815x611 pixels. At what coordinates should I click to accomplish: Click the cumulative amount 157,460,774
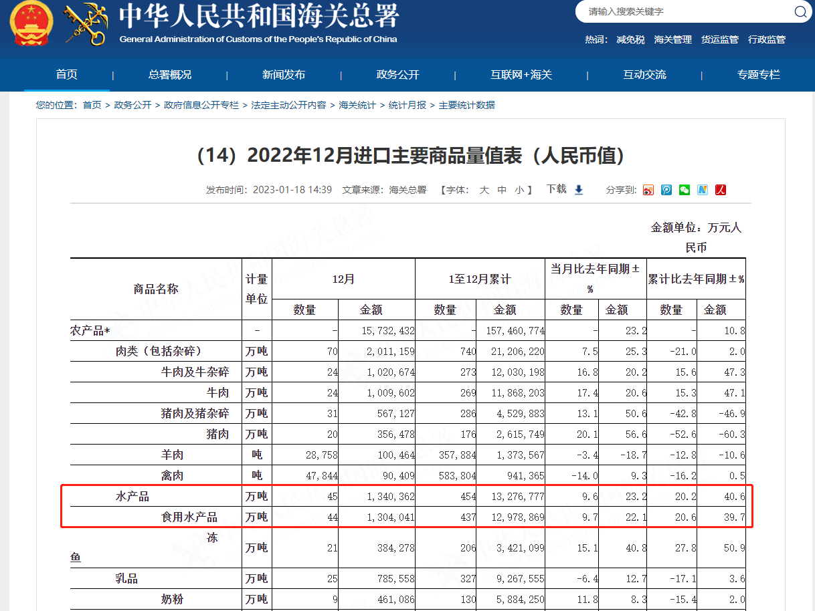[515, 331]
